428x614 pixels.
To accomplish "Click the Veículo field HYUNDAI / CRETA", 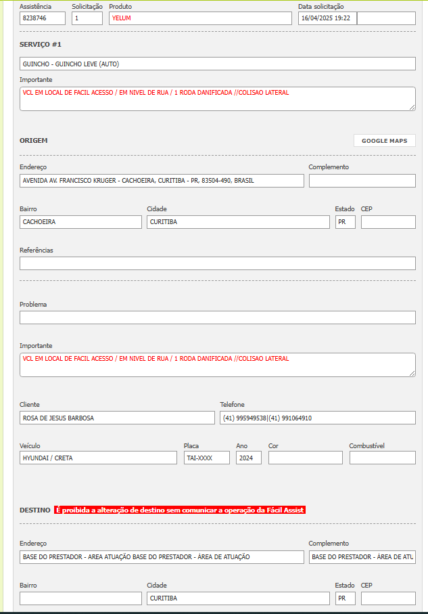I will click(98, 458).
